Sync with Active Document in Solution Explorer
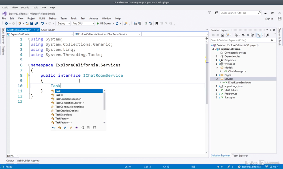The height and width of the screenshot is (169, 283). (x=243, y=35)
